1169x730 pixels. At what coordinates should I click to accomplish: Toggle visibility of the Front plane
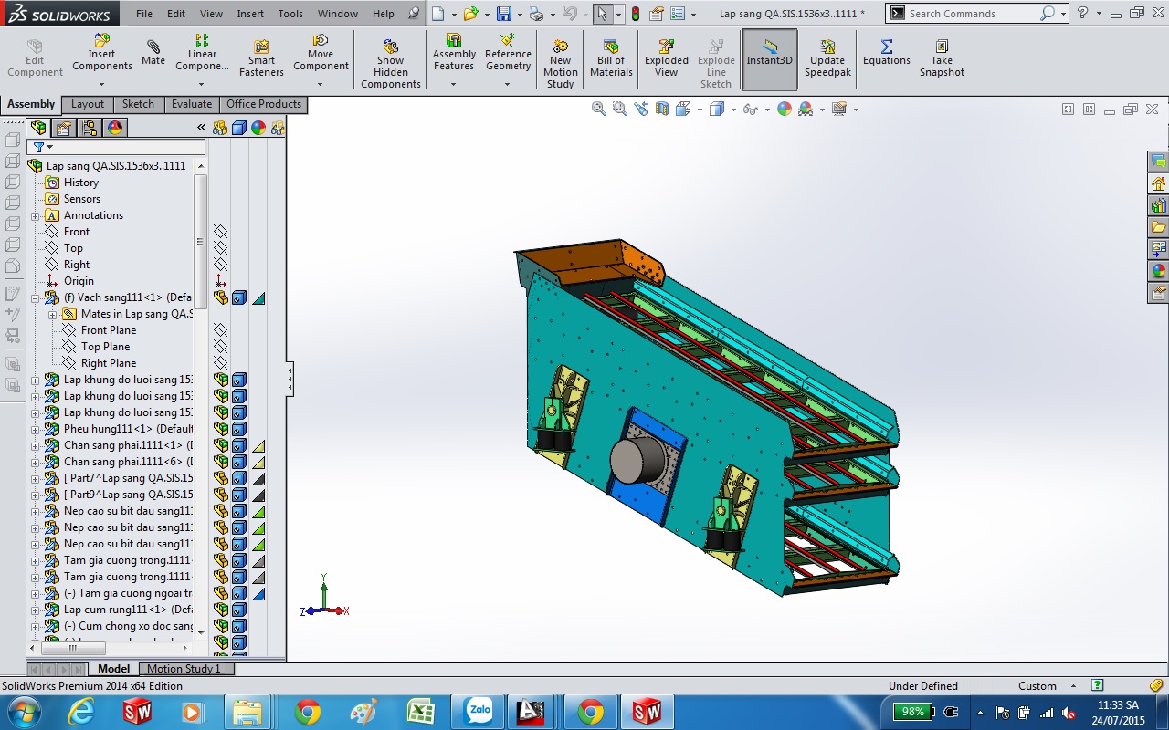click(x=220, y=232)
